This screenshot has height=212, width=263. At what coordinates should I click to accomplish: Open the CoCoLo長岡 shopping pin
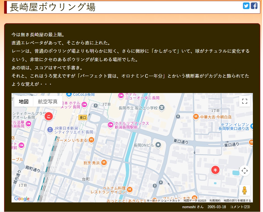(69, 95)
